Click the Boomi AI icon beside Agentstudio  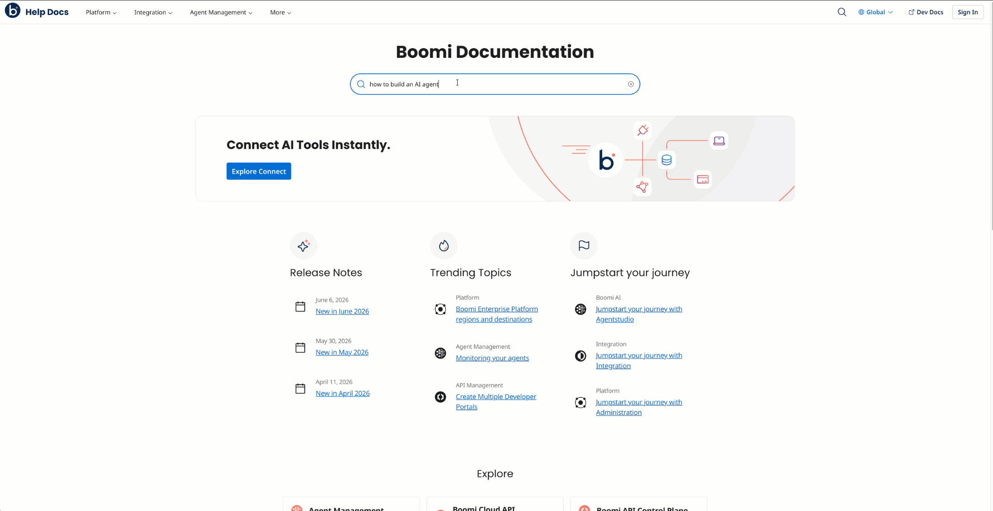pos(581,309)
